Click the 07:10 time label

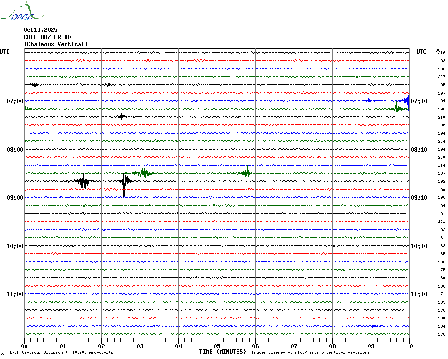click(419, 101)
